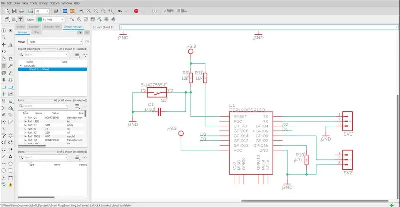Click the red Stop command icon
Viewport: 400px width, 207px height.
136,11
